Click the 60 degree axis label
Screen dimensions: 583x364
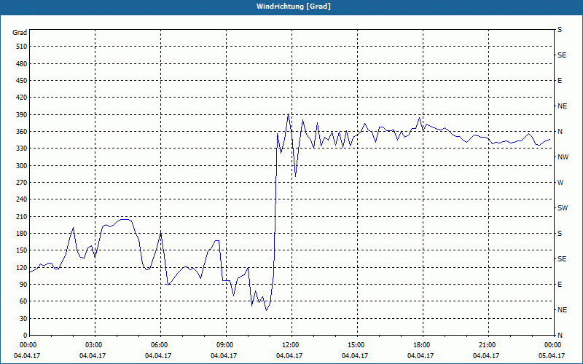(x=23, y=301)
